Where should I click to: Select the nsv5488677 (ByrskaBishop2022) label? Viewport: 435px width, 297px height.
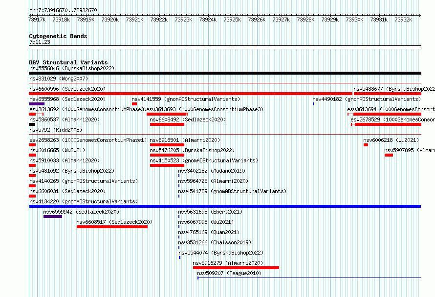(x=394, y=89)
